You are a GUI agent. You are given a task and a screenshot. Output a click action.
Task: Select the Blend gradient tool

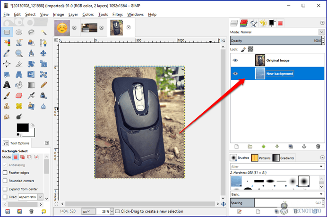[31, 85]
